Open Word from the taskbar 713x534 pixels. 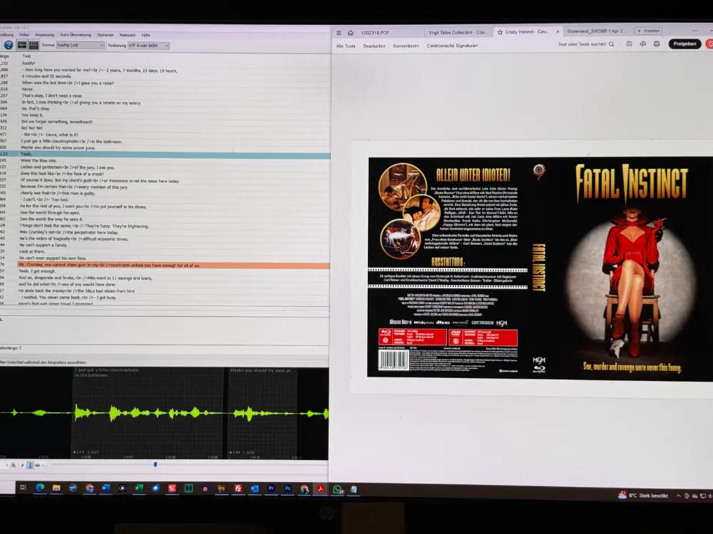coord(106,488)
